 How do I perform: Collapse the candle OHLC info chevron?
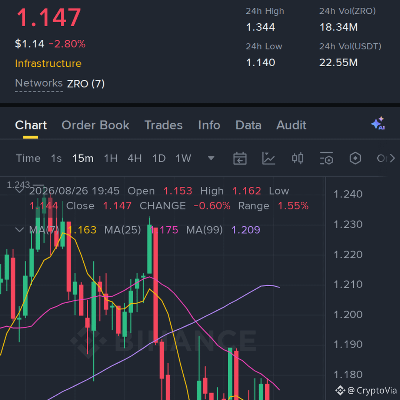[x=20, y=191]
